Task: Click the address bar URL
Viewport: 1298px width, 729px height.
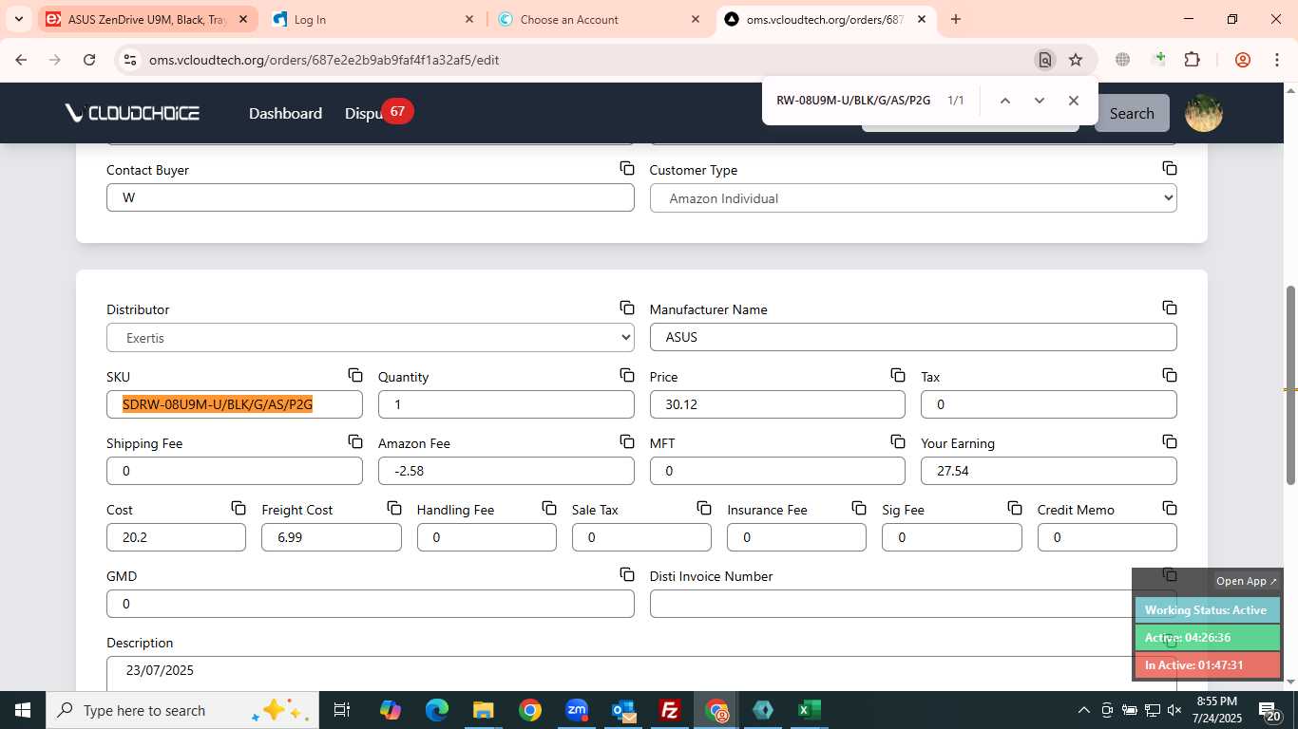Action: pyautogui.click(x=324, y=60)
